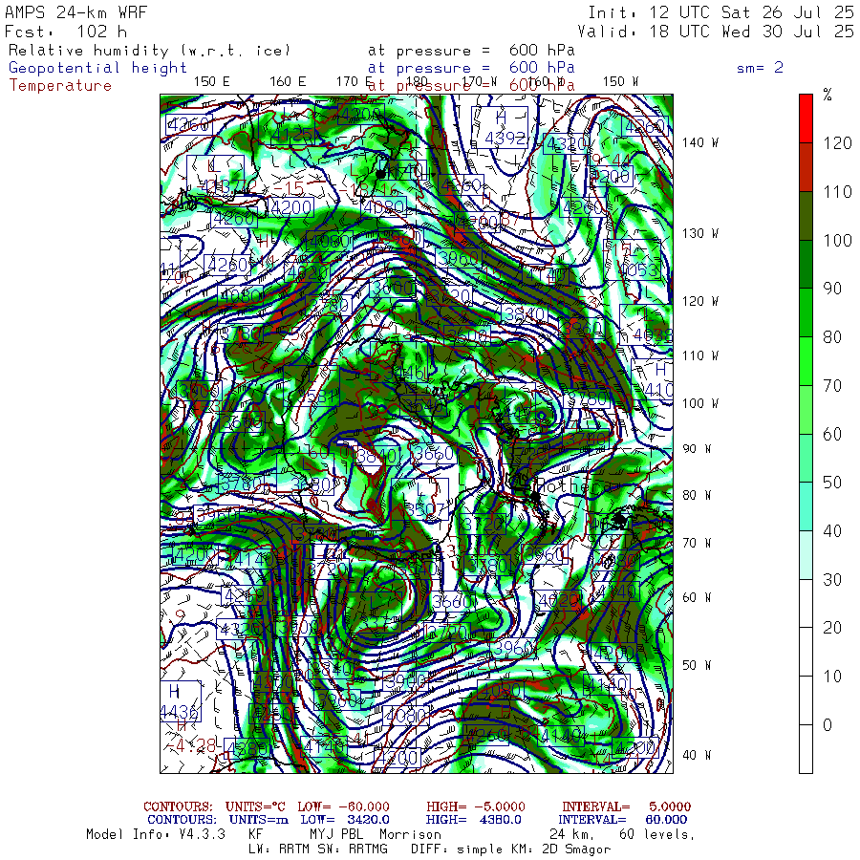Click the blue 'UNITS=m' text
Screen dimensions: 860x860
click(x=259, y=820)
